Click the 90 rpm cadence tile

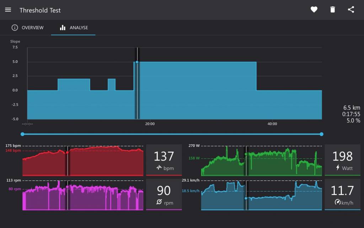coord(164,194)
